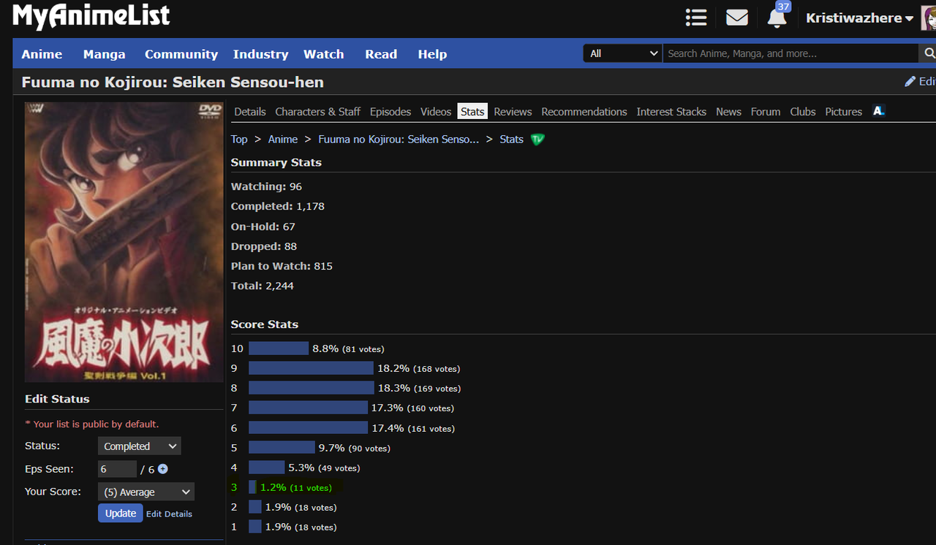Open Your Score '(5) Average' dropdown
The width and height of the screenshot is (936, 545).
coord(146,492)
